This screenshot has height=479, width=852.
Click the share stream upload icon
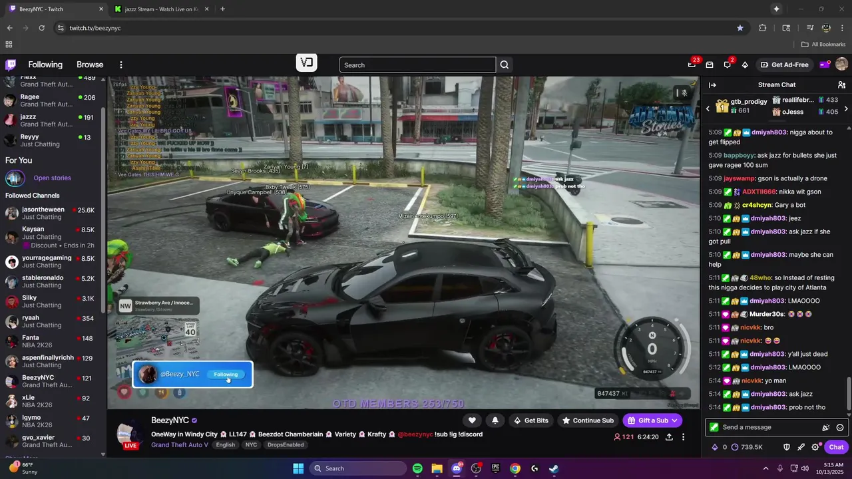[669, 437]
